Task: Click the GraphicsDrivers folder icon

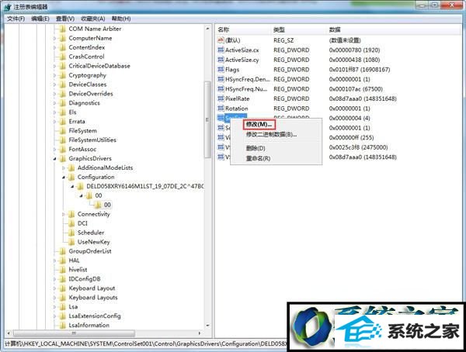Action: (x=62, y=158)
